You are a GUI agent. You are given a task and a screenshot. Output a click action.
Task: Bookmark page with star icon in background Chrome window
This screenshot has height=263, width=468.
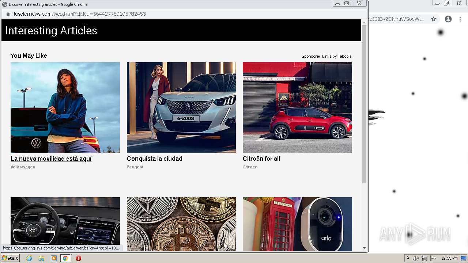click(434, 19)
